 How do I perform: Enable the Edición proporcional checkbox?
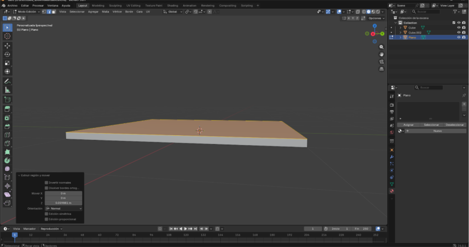pos(46,219)
